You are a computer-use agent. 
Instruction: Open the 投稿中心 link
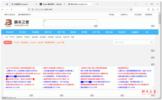124,15
